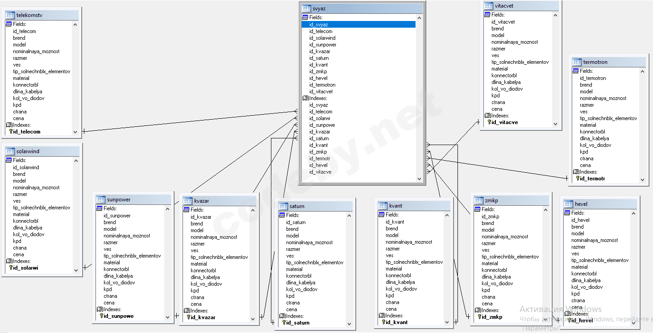This screenshot has height=333, width=653.
Task: Click the termotron table header icon
Action: tap(577, 62)
